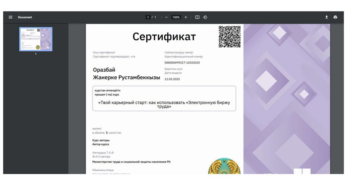Image resolution: width=347 pixels, height=194 pixels.
Task: Download the PDF document
Action: click(x=326, y=17)
